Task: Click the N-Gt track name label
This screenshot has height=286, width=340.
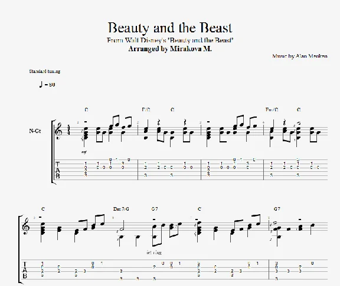Action: (35, 131)
